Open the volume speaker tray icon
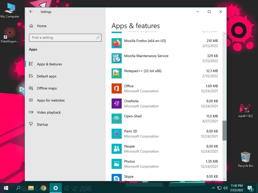The height and width of the screenshot is (193, 258). [x=225, y=188]
